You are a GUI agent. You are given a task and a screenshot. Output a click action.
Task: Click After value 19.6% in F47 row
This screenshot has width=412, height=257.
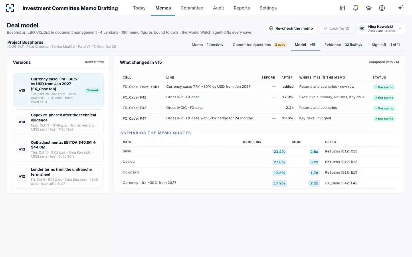tap(288, 118)
